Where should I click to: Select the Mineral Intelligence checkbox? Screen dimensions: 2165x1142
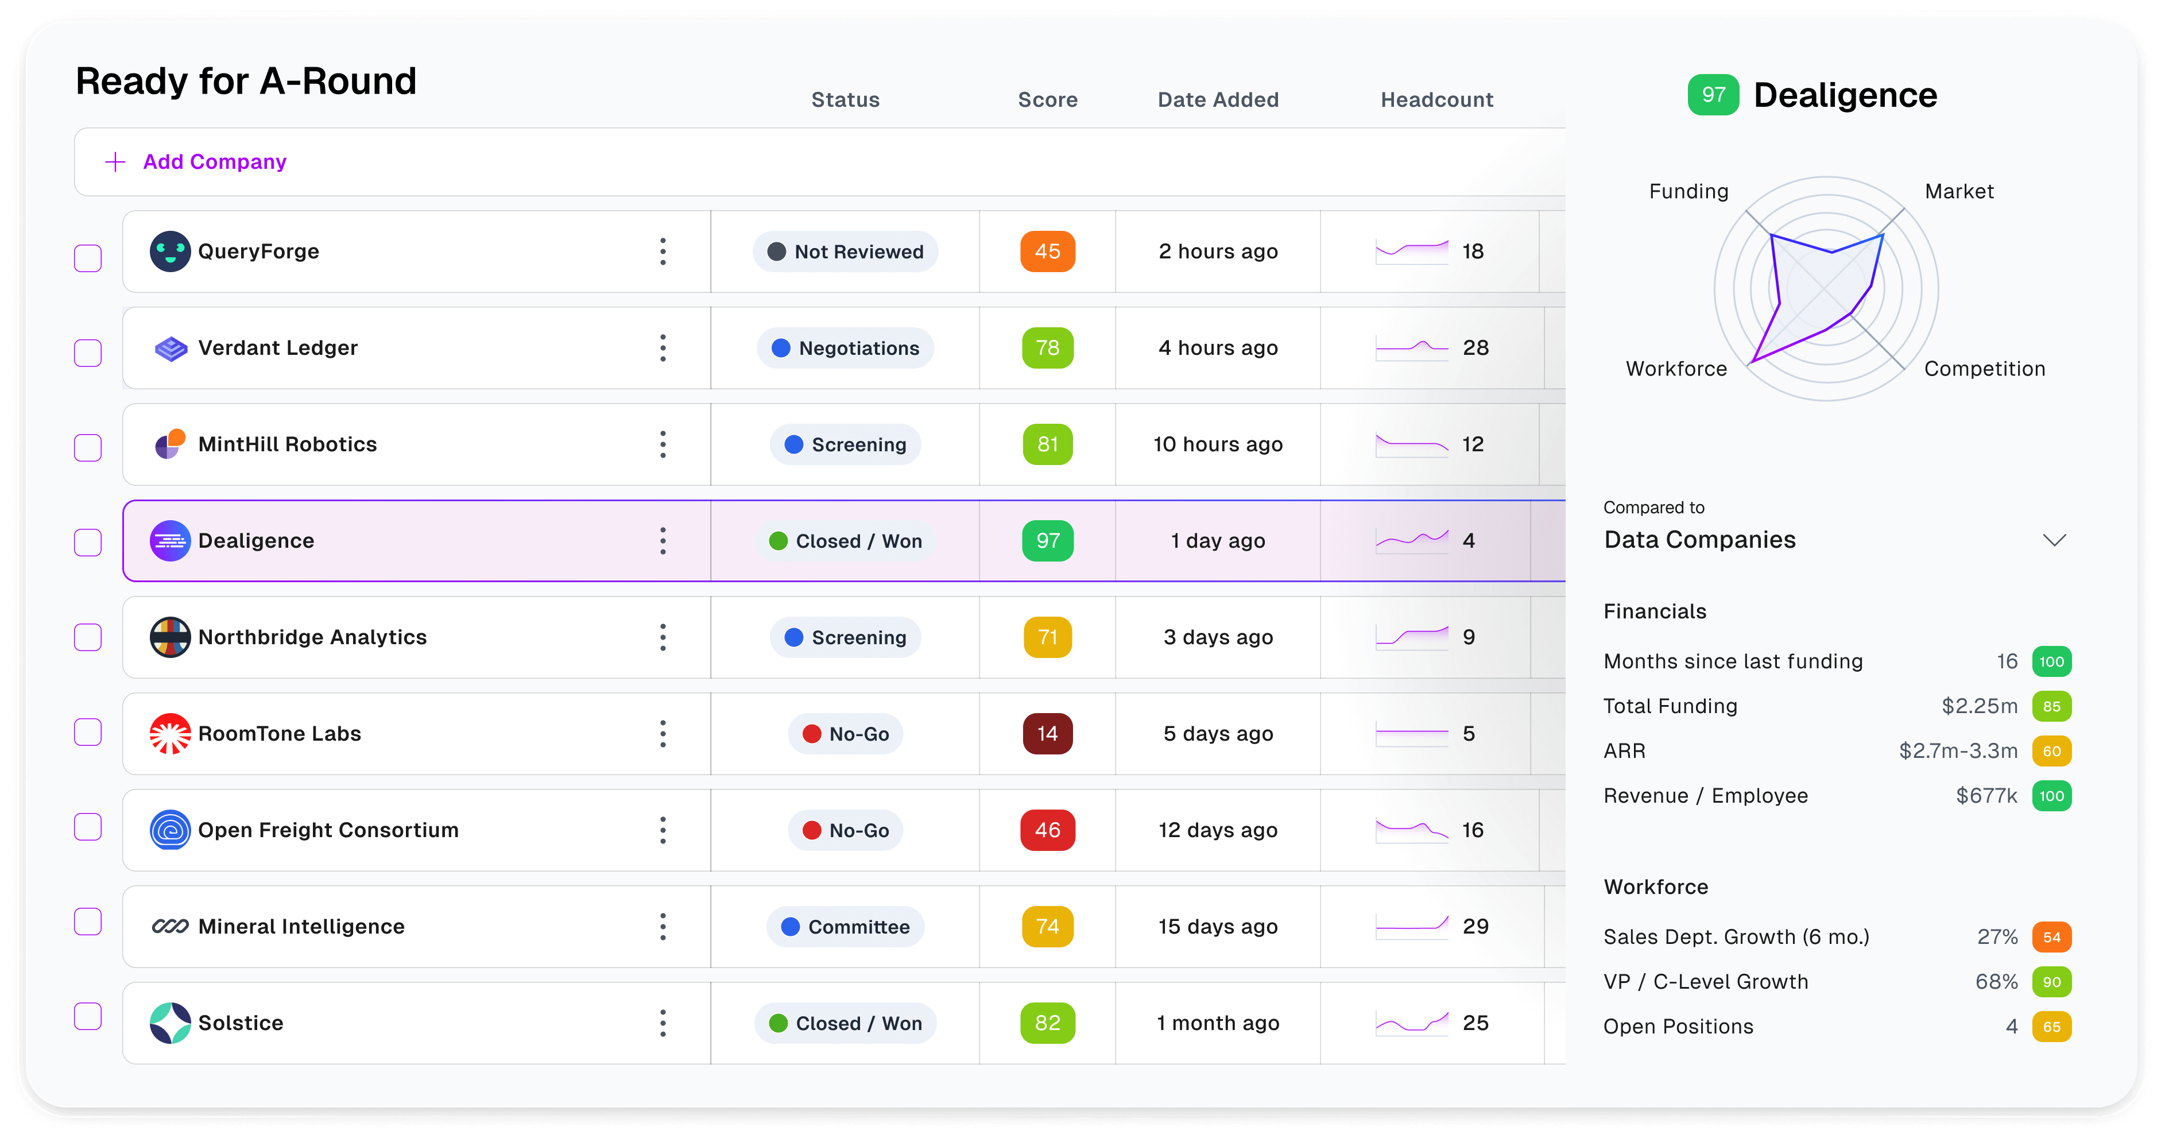coord(88,922)
